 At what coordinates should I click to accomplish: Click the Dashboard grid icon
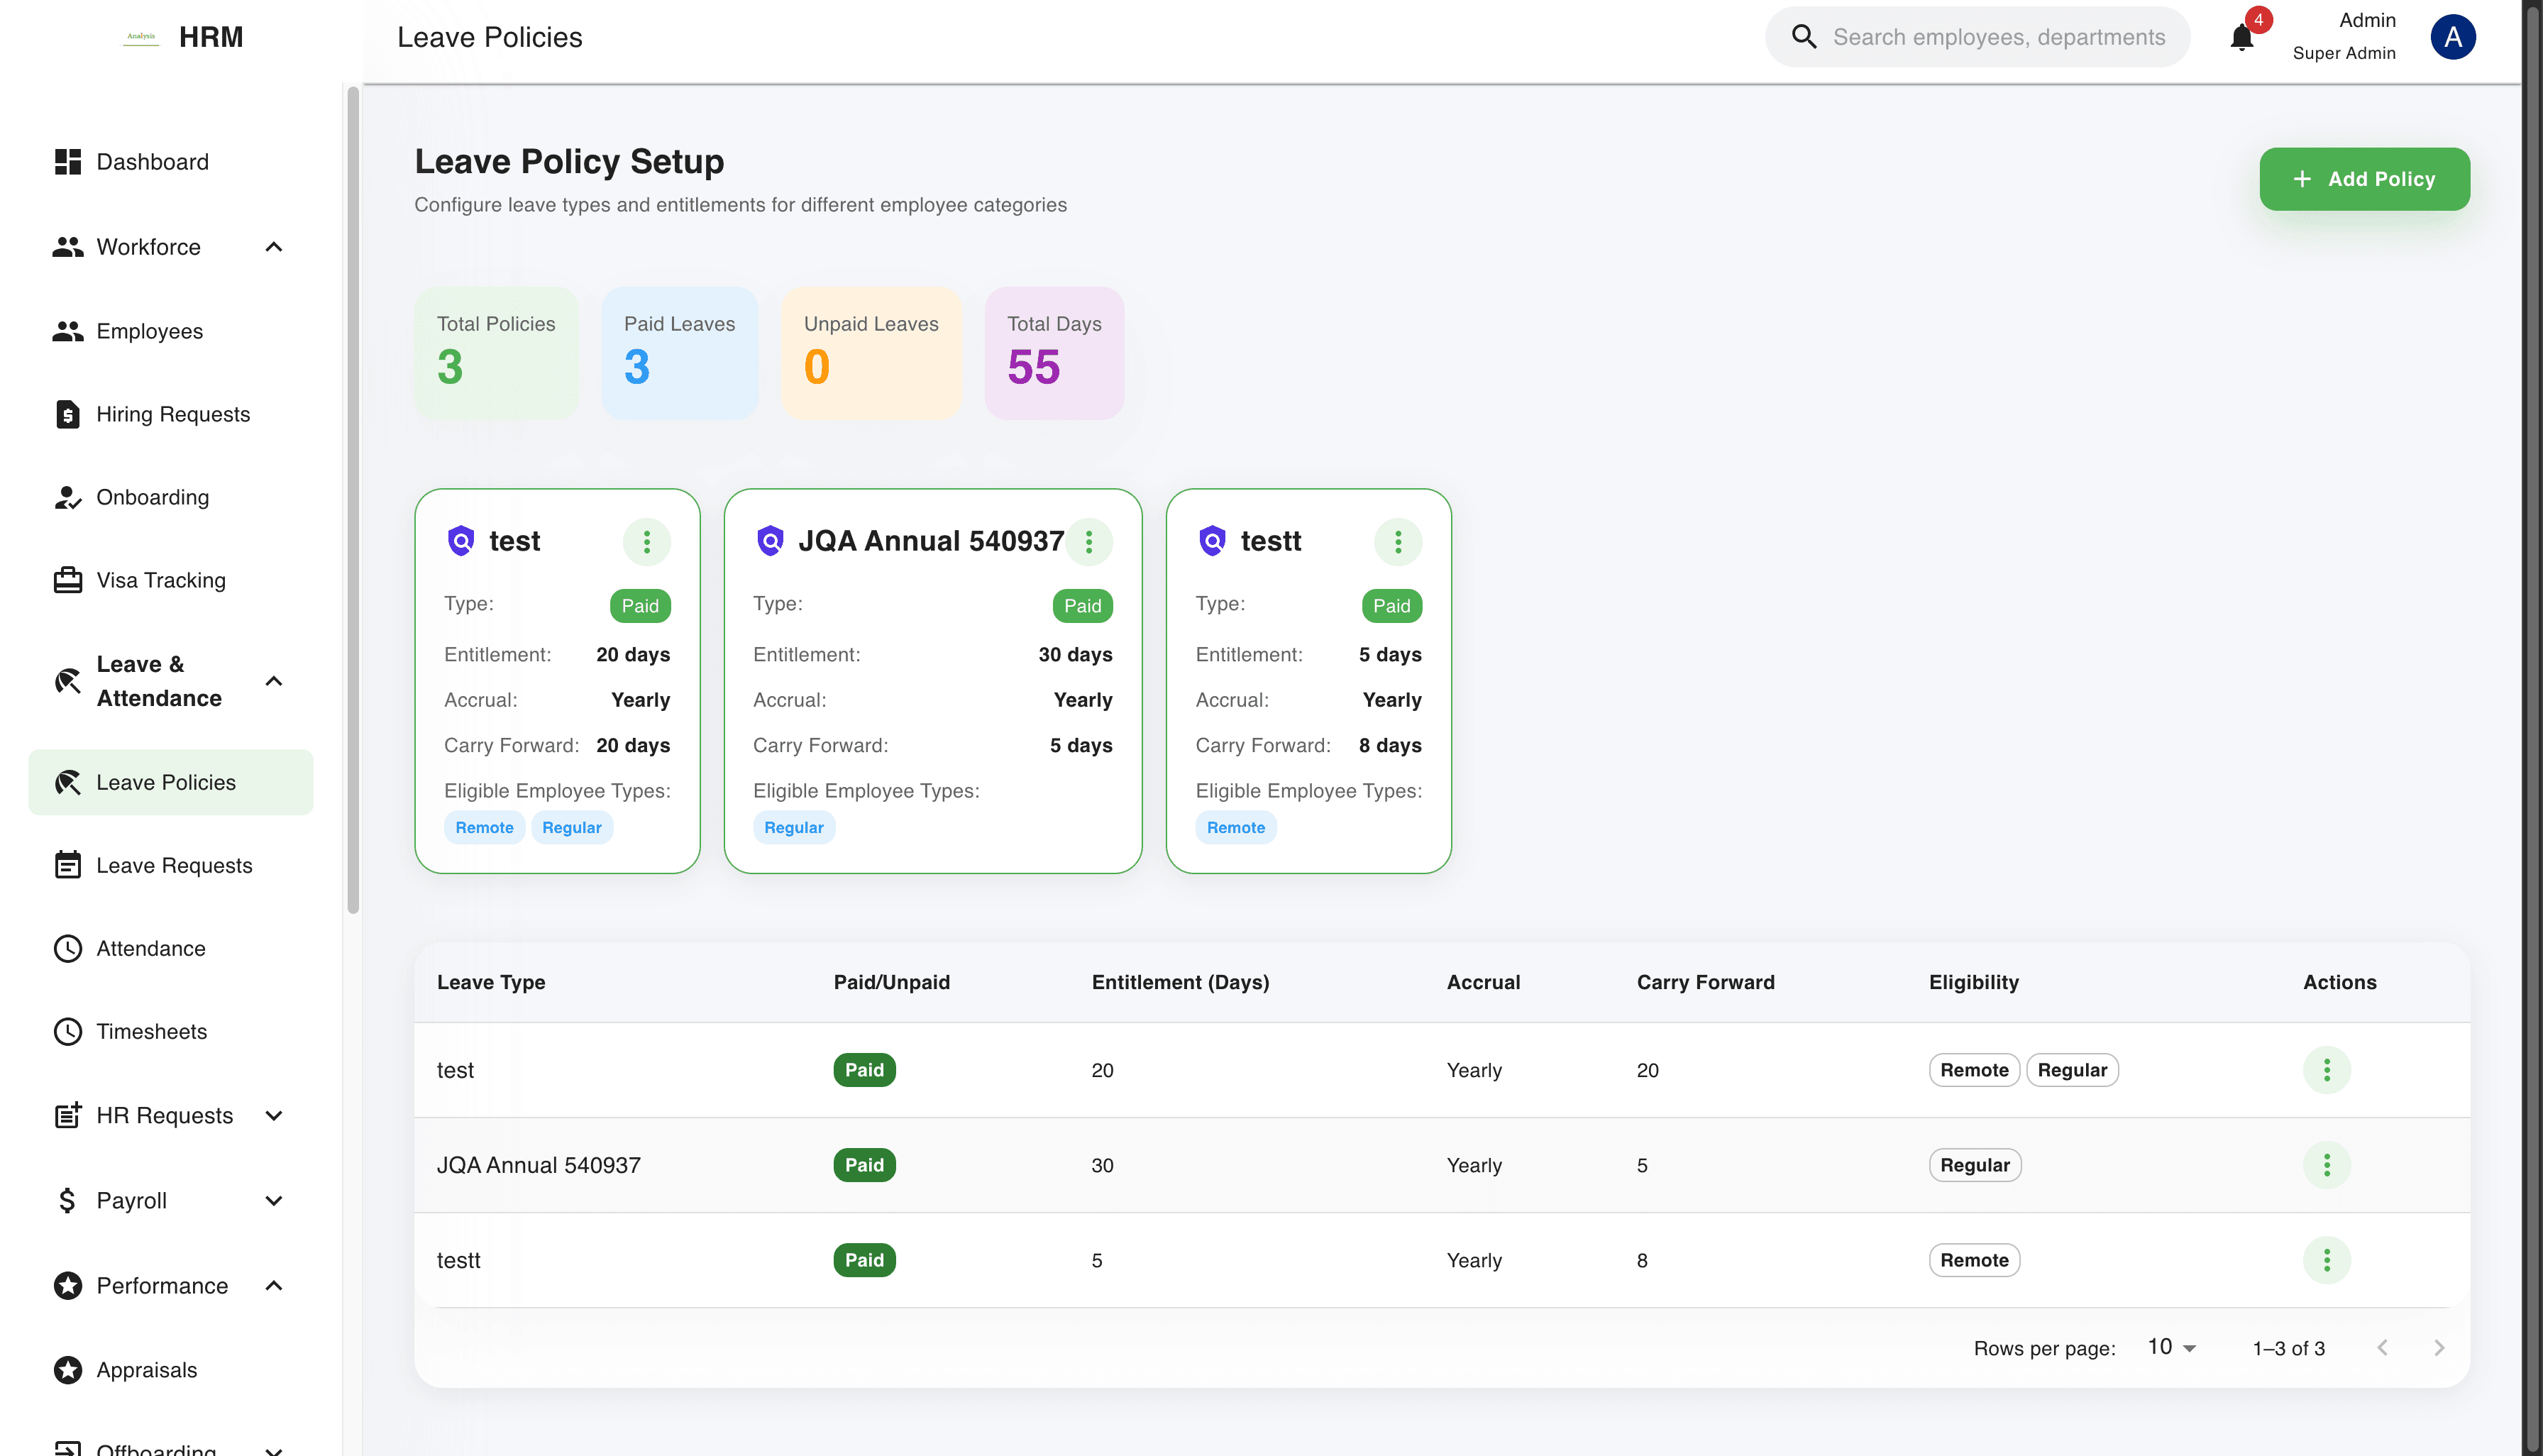pyautogui.click(x=67, y=162)
